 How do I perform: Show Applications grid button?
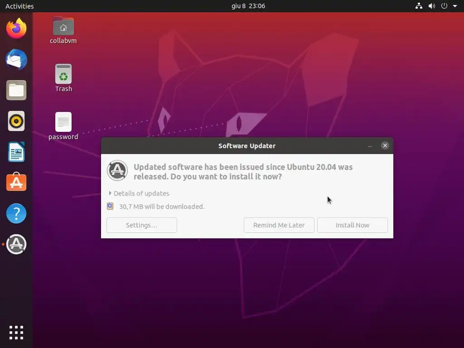pos(16,332)
